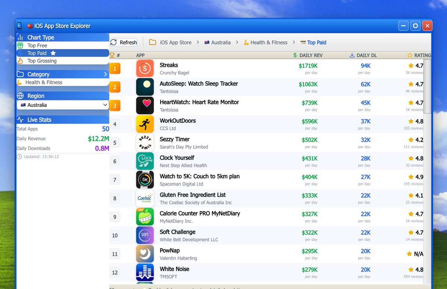Screen dimensions: 447x289
Task: Open the PowNap moon heart icon
Action: point(145,254)
